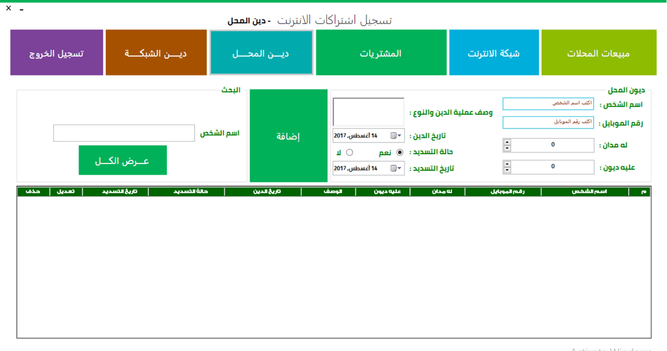
Task: Focus the search اسم الشخص input in البحث
Action: [124, 133]
